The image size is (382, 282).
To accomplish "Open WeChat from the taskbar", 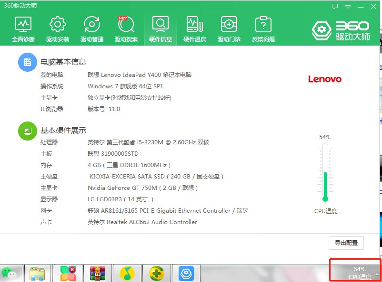I will coord(9,273).
